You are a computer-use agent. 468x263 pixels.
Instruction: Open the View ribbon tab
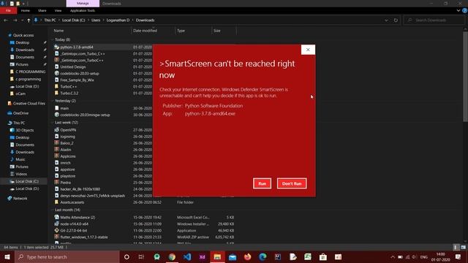[58, 10]
